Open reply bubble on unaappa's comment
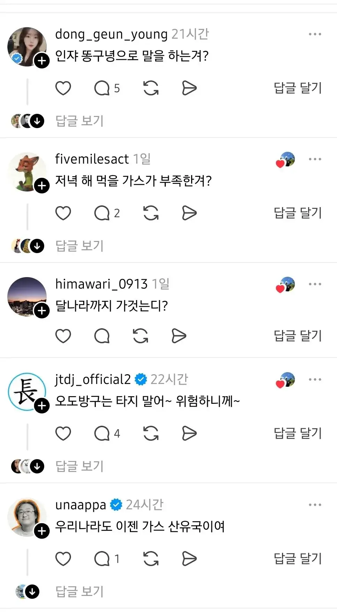The width and height of the screenshot is (337, 612). tap(102, 559)
